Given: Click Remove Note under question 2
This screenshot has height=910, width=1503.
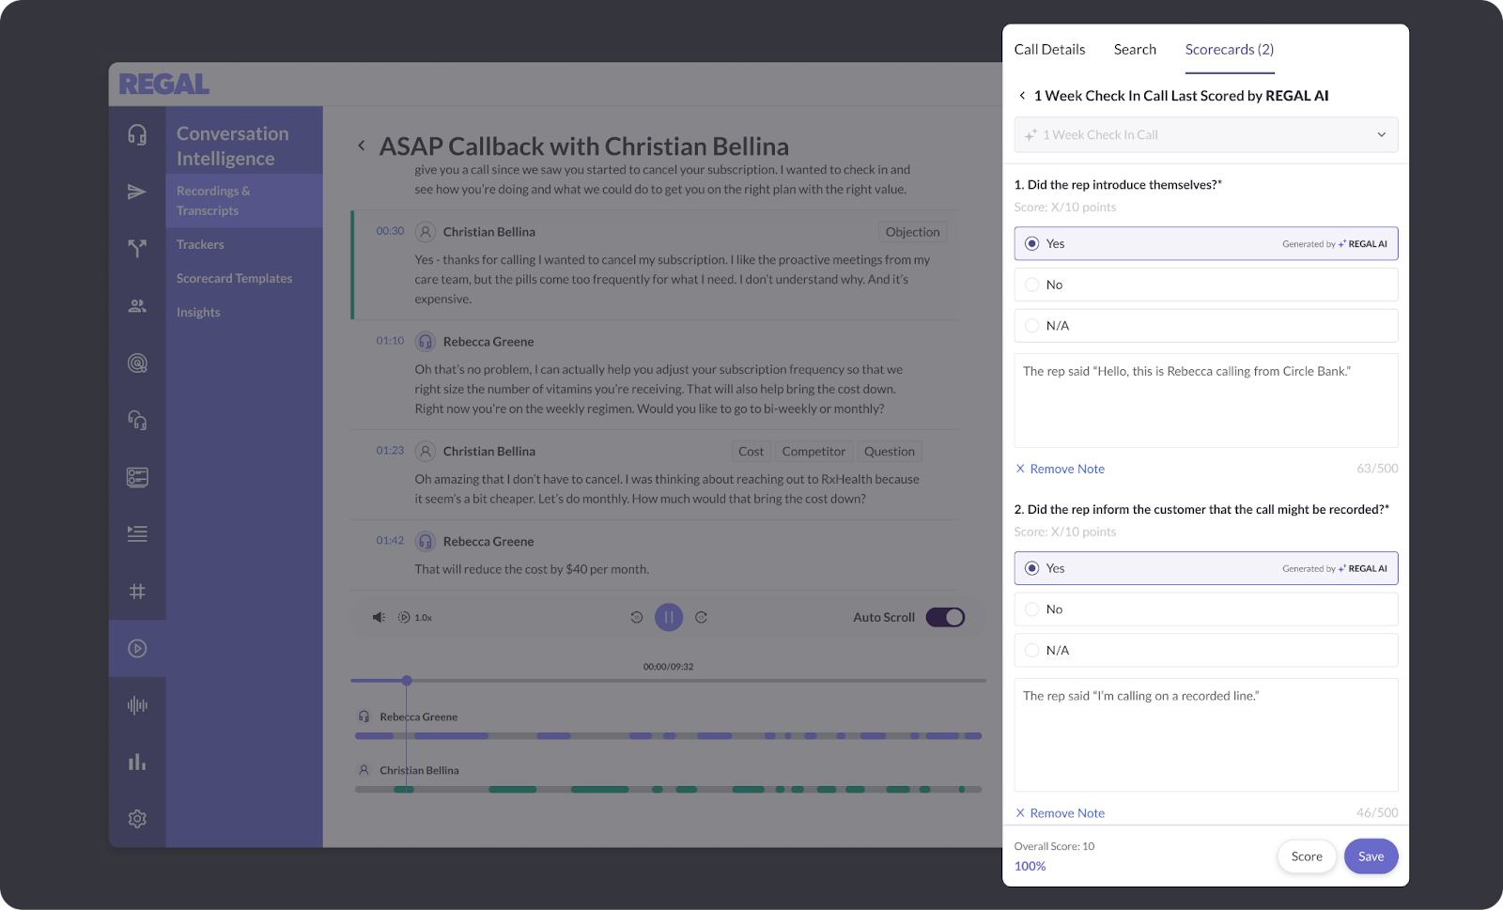Looking at the screenshot, I should [1060, 813].
